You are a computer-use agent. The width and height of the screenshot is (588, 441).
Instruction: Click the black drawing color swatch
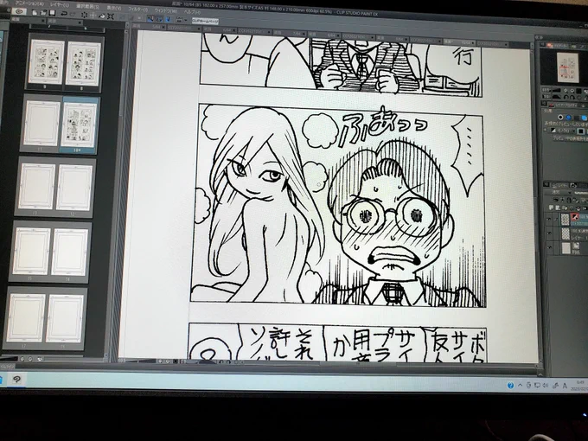coord(581,131)
